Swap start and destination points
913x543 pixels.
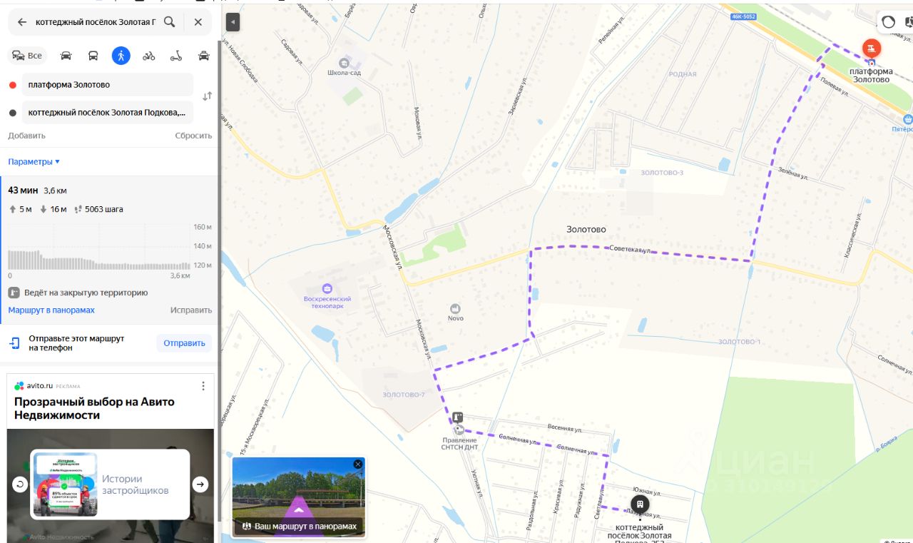(207, 96)
